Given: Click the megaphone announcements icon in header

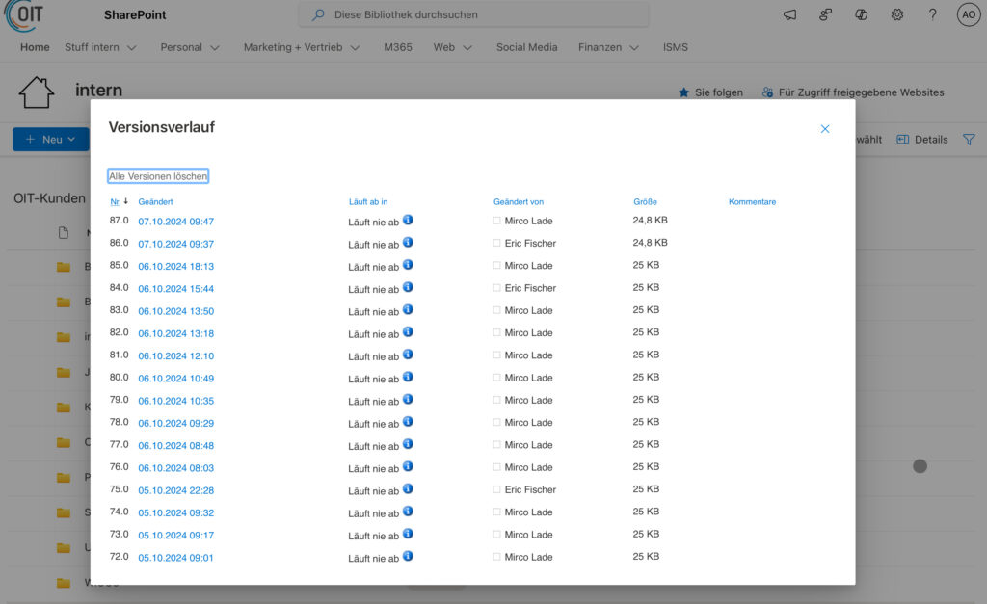Looking at the screenshot, I should (790, 14).
